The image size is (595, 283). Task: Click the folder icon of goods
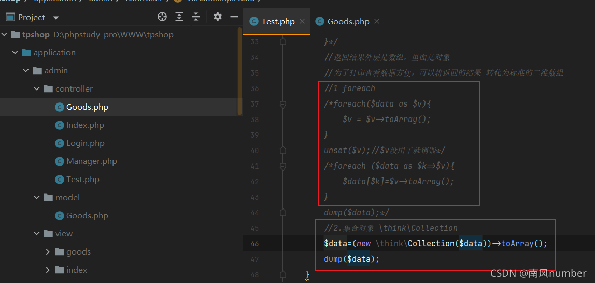(59, 251)
